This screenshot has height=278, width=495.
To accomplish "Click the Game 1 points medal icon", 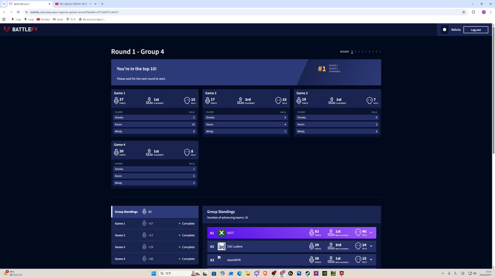I will (116, 100).
